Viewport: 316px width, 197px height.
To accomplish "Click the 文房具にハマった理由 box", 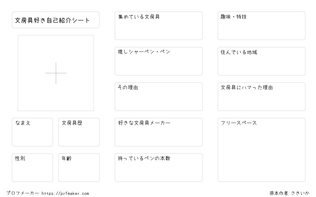I will pyautogui.click(x=261, y=97).
